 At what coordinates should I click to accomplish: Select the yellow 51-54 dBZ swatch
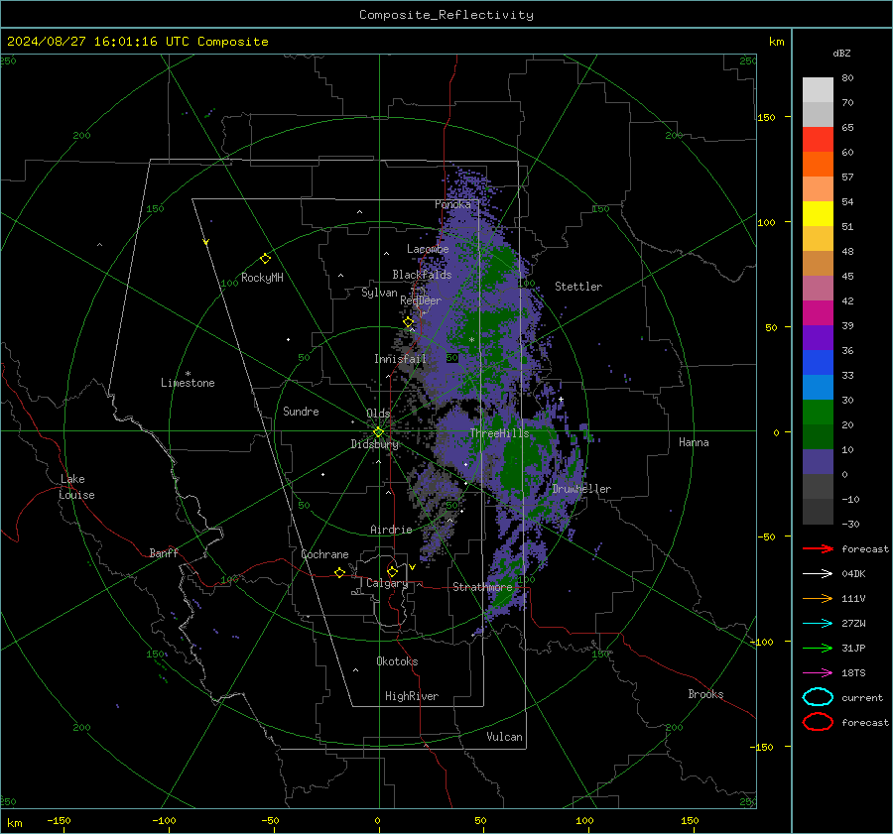coord(818,214)
